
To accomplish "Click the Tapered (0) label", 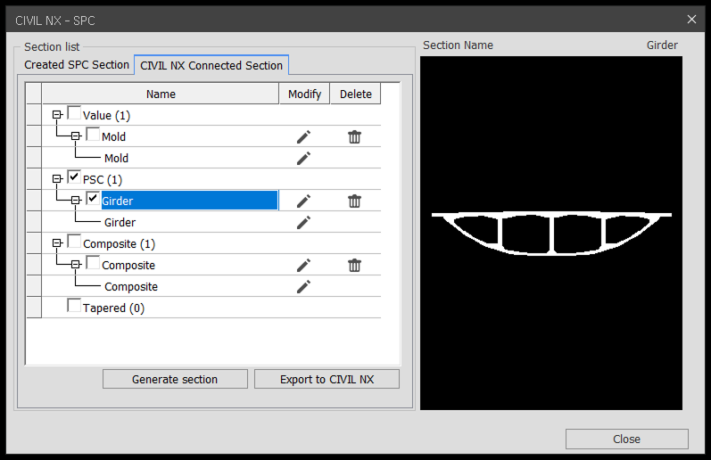I will click(x=114, y=308).
